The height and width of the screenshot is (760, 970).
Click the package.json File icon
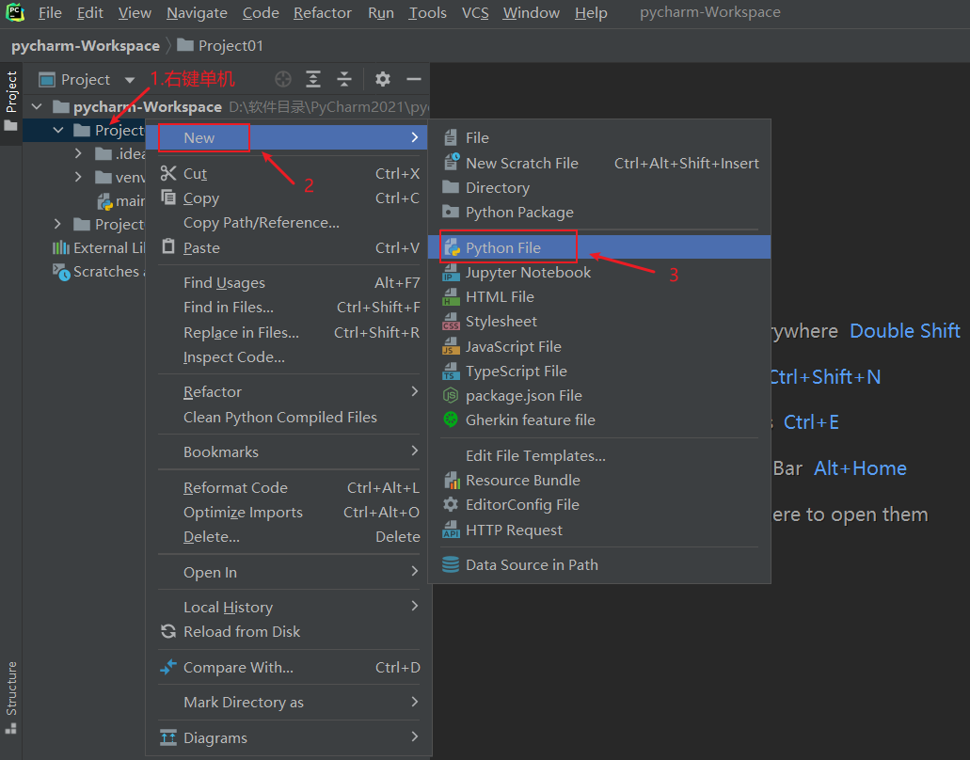tap(451, 395)
